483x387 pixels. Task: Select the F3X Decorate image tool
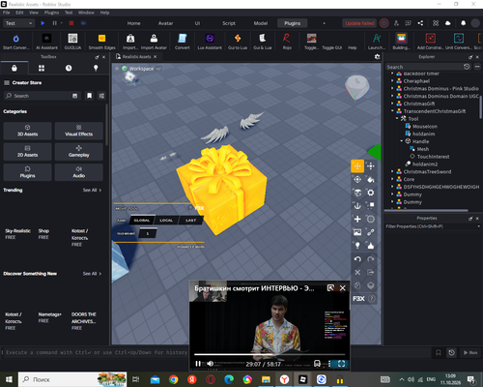tap(357, 232)
